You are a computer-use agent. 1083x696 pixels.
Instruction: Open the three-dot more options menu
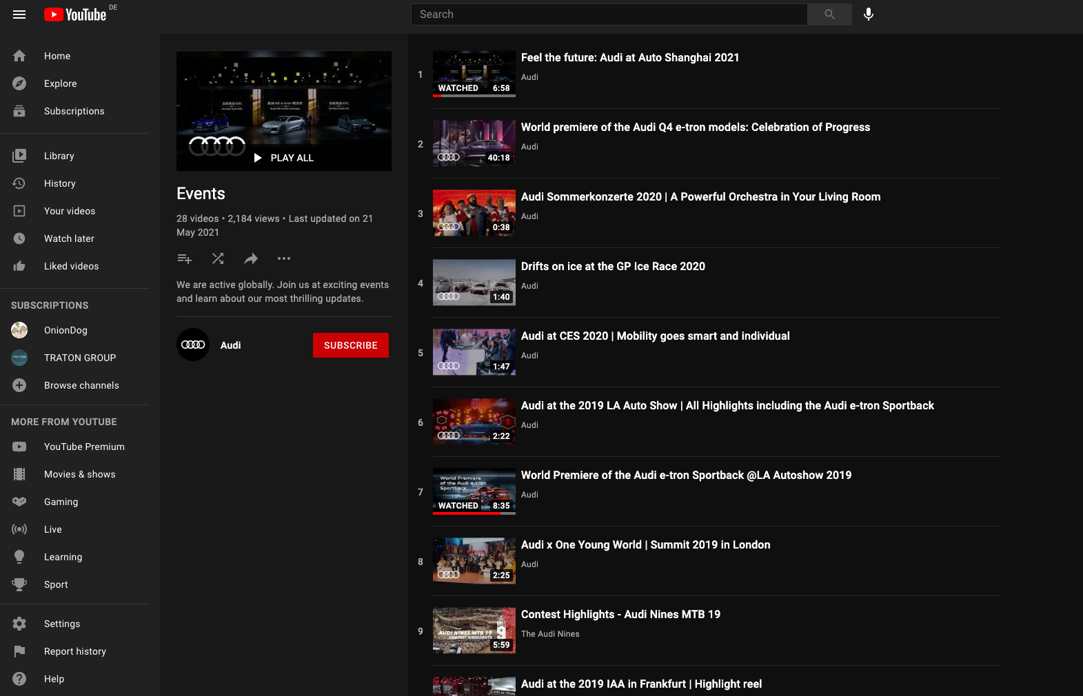point(284,258)
